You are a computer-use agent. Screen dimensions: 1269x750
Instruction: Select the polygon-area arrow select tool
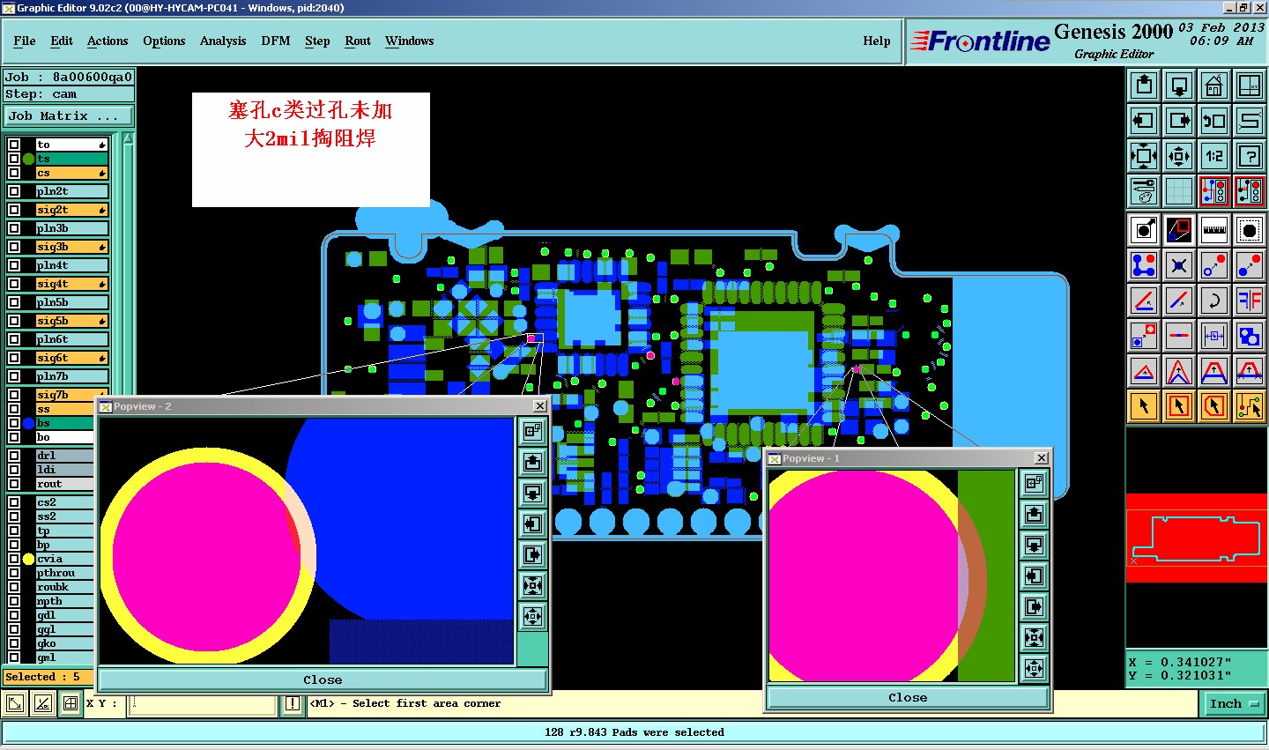pos(1214,406)
